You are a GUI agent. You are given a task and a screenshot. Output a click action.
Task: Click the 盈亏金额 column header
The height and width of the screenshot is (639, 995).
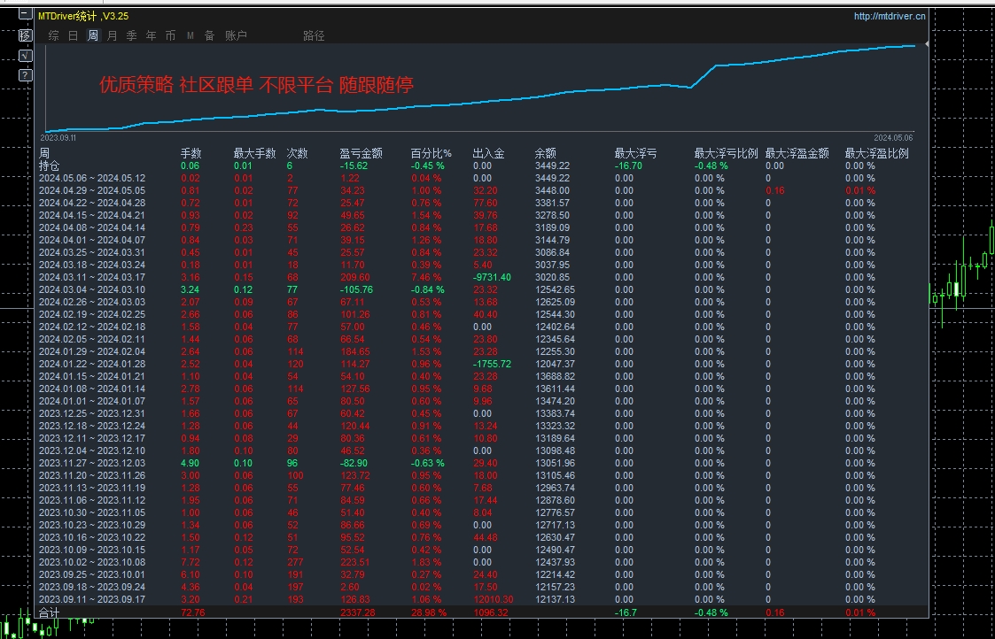361,153
